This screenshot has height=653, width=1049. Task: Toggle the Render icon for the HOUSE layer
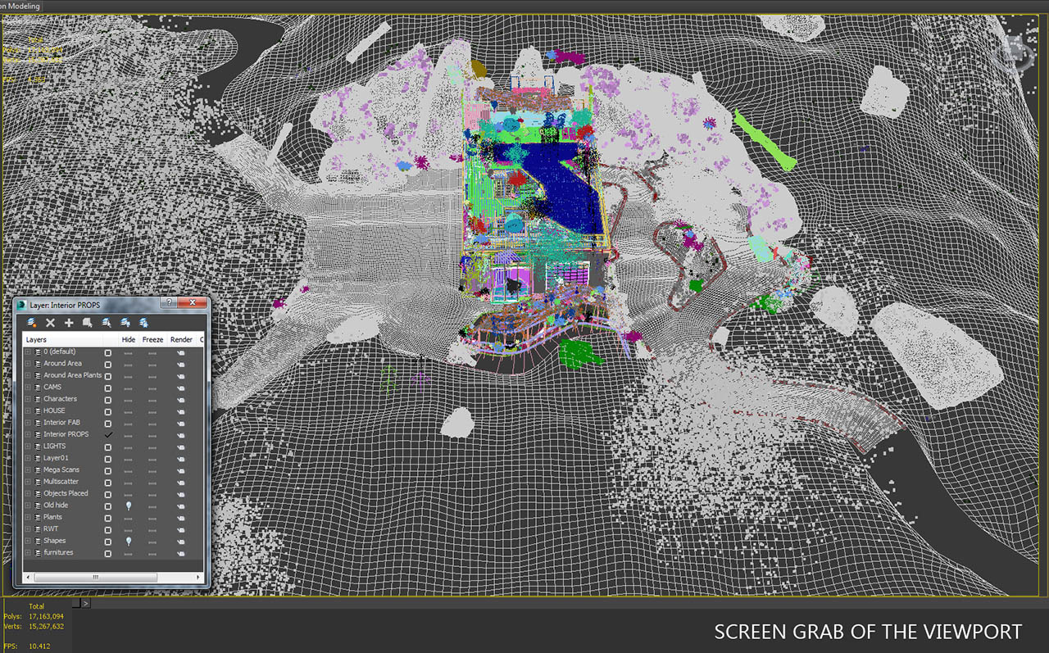[x=180, y=410]
